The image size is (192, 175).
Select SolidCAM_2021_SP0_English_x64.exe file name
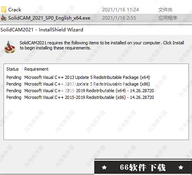[x=49, y=18]
